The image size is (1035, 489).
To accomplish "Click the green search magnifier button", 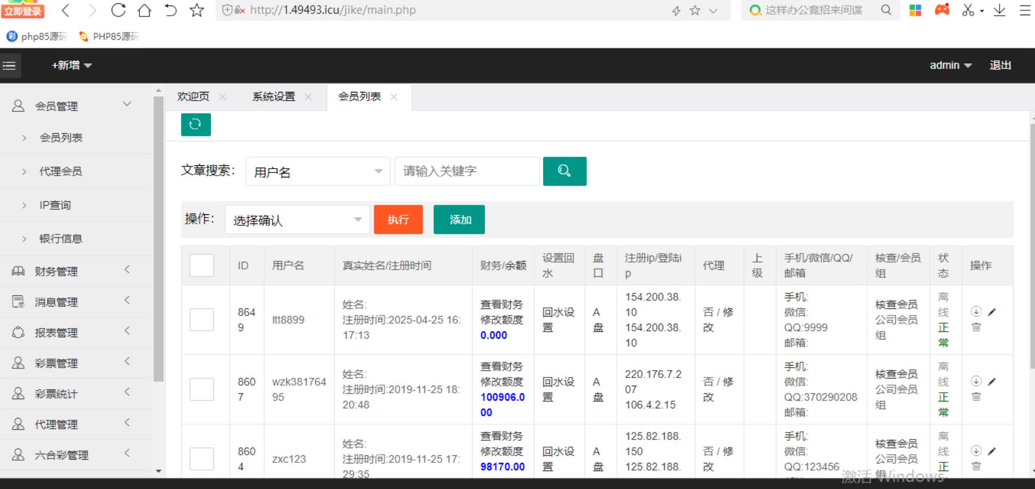I will 564,171.
